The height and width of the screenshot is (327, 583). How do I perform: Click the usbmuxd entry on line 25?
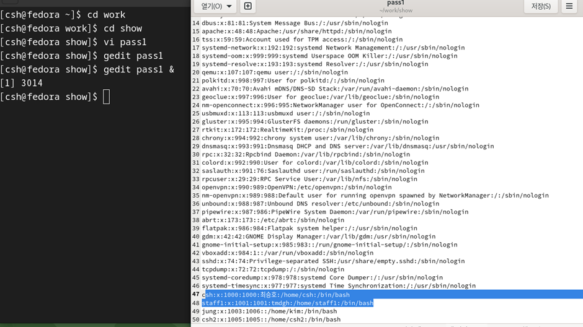pyautogui.click(x=286, y=113)
